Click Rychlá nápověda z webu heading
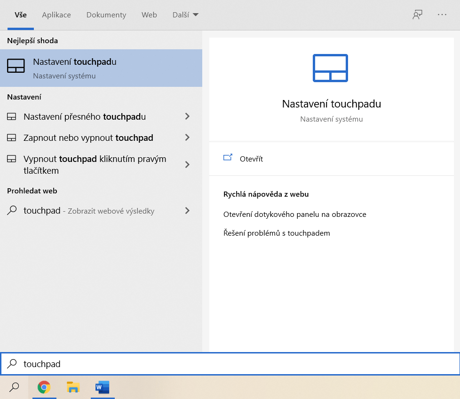The height and width of the screenshot is (399, 460). [x=266, y=194]
